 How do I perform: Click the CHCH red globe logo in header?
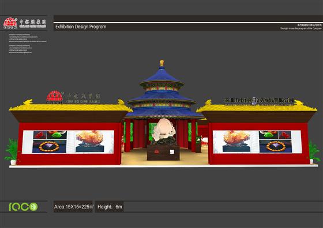(x=10, y=23)
